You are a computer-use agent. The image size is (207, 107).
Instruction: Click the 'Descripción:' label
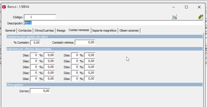[x=15, y=23]
